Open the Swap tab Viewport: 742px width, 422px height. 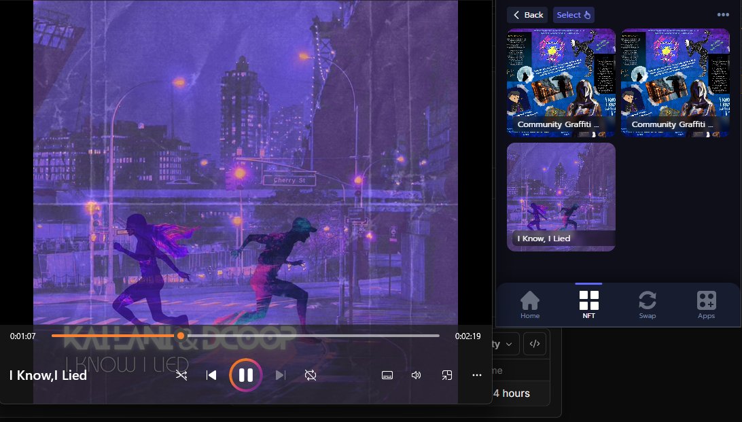tap(648, 304)
